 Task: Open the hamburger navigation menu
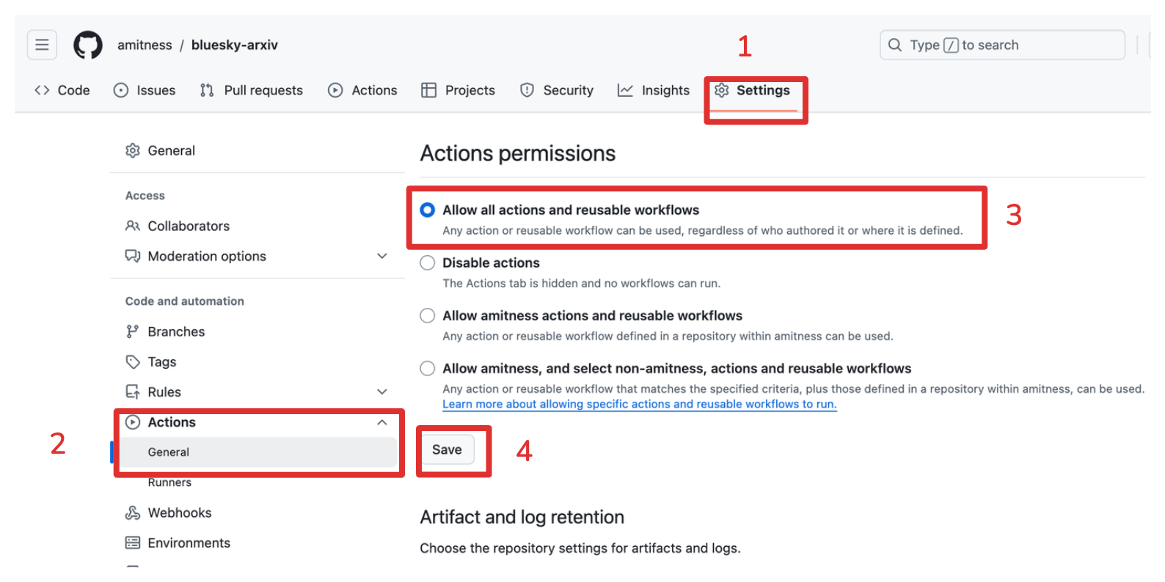click(42, 45)
